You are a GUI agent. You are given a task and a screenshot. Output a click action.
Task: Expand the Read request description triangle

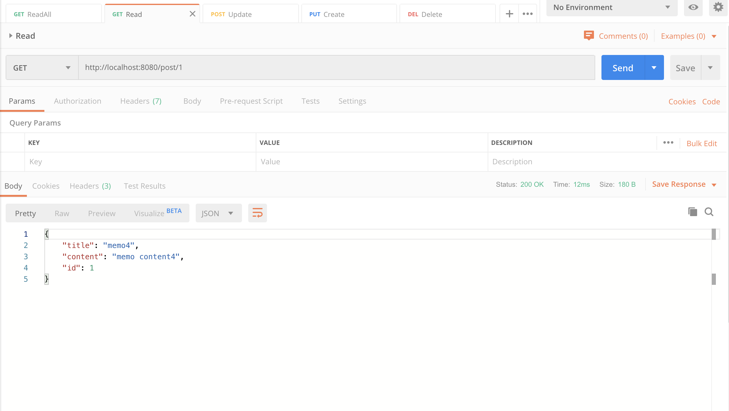click(11, 36)
